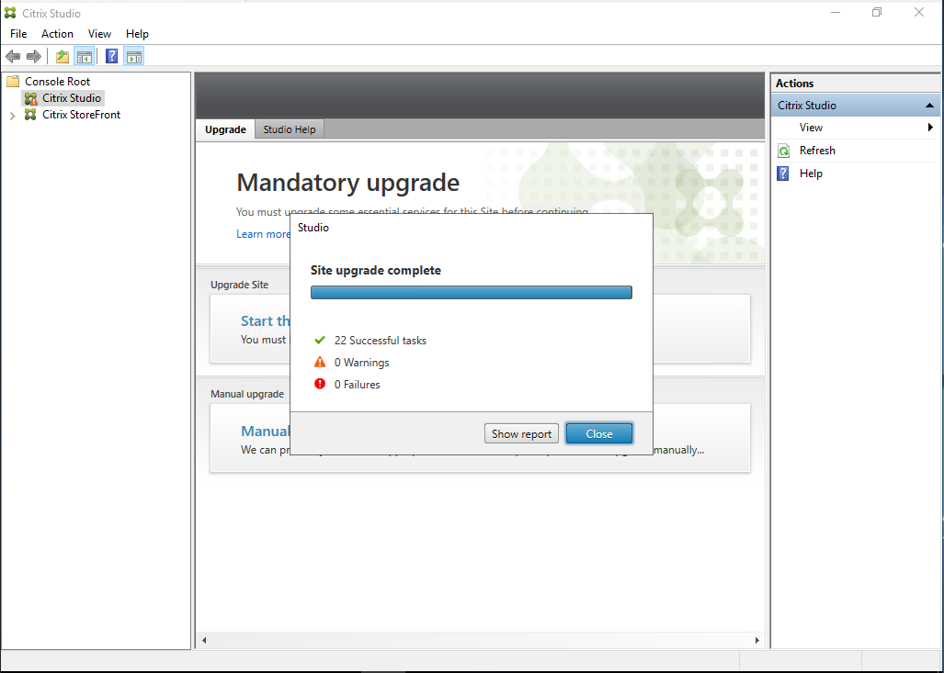
Task: Click the Up One Level folder icon
Action: 62,57
